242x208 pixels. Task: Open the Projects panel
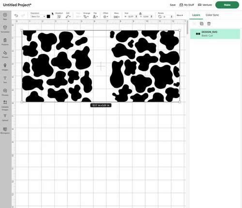click(x=5, y=42)
